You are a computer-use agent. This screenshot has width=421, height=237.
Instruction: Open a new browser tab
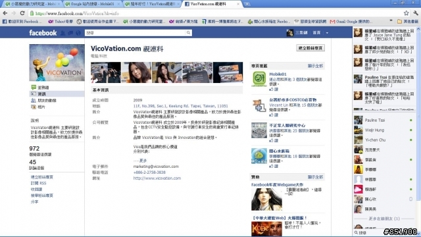(247, 4)
